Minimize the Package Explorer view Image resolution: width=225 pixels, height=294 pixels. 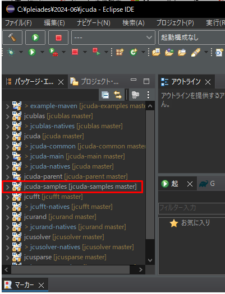(x=134, y=80)
